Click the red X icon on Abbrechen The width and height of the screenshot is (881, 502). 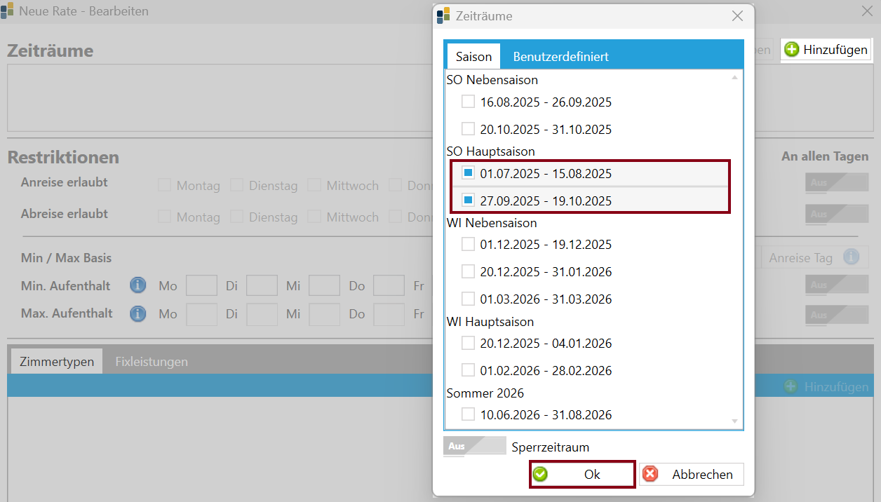coord(651,475)
